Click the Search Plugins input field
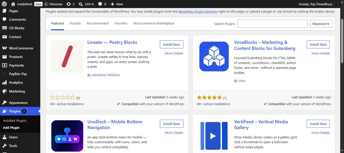344x153 pixels. coord(272,24)
